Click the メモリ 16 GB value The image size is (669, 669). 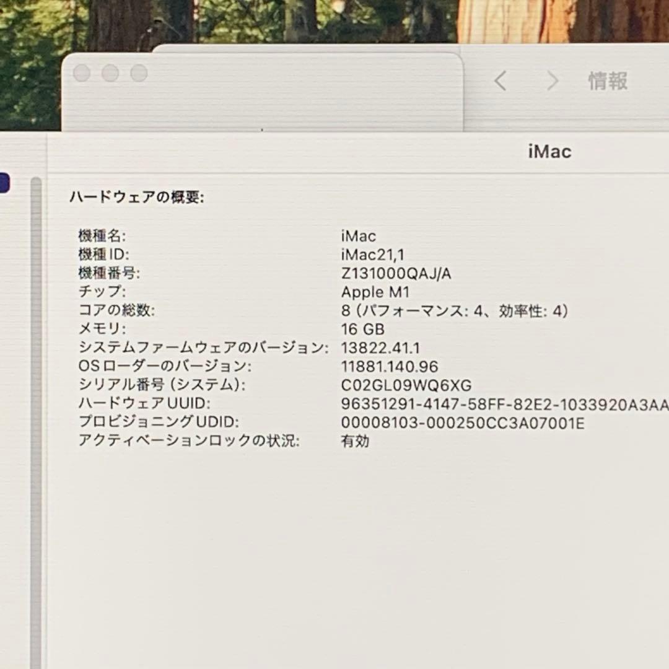click(x=362, y=329)
